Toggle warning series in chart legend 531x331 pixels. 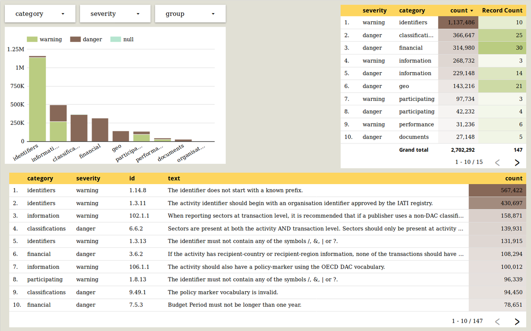[x=44, y=39]
